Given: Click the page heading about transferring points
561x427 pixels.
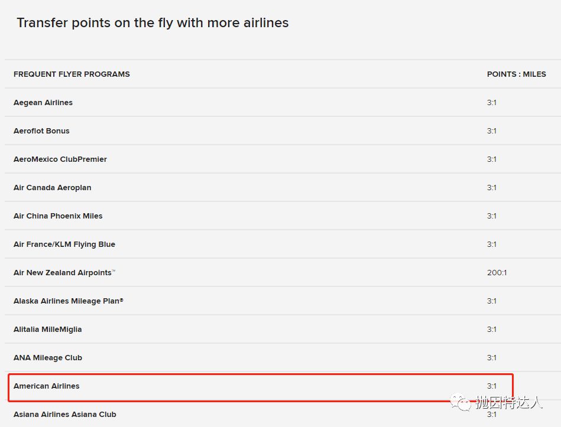Looking at the screenshot, I should tap(153, 23).
